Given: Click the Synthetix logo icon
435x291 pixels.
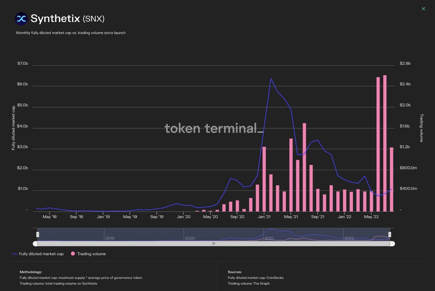Looking at the screenshot, I should coord(21,19).
